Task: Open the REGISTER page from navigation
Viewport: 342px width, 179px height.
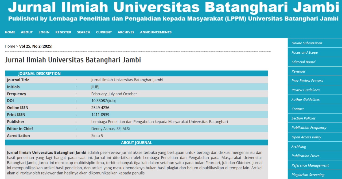Action: tap(63, 32)
